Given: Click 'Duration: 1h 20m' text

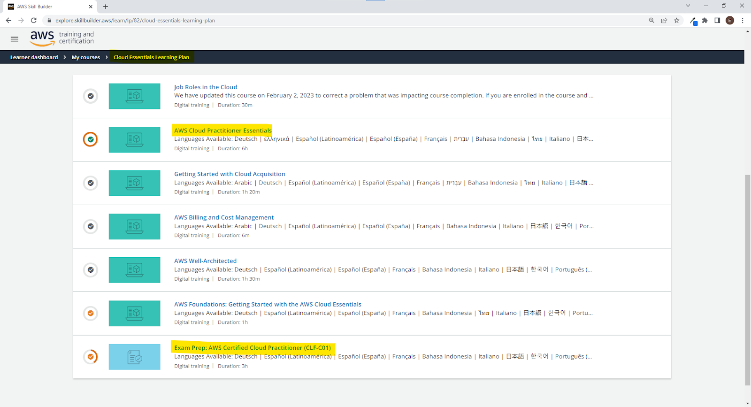Looking at the screenshot, I should point(238,192).
